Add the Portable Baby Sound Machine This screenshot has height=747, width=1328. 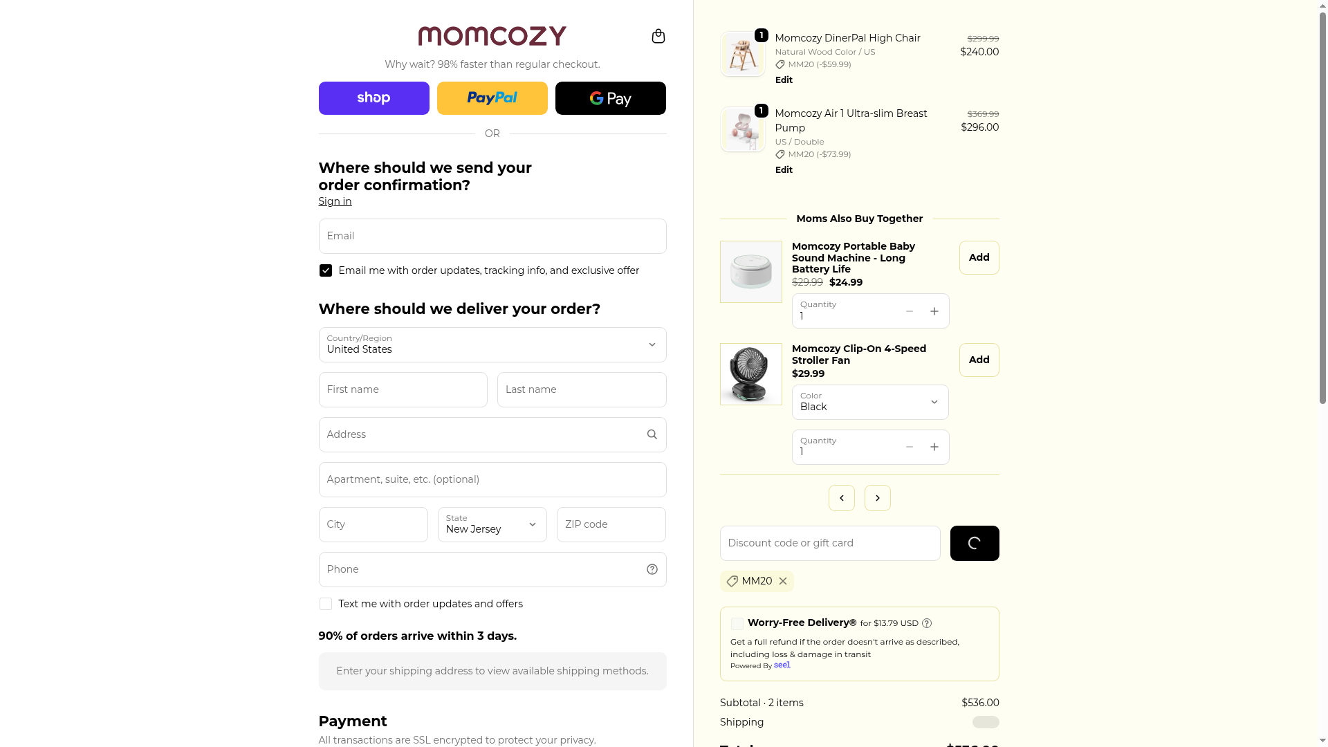point(979,257)
